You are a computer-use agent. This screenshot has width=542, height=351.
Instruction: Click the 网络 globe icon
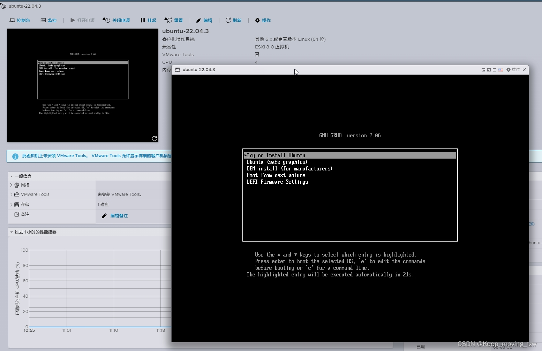coord(17,185)
